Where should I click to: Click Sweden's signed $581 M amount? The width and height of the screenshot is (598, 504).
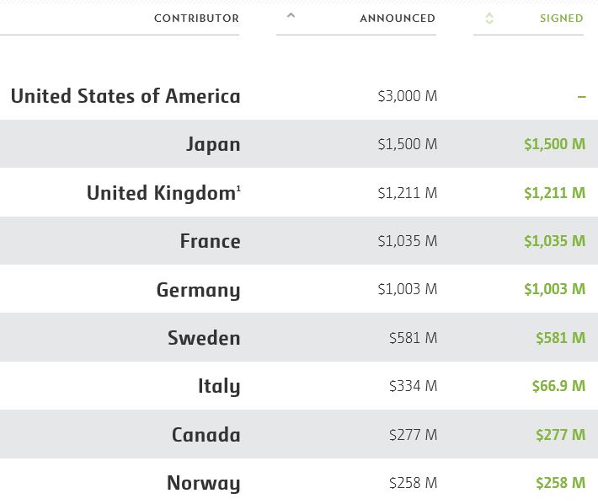click(x=560, y=338)
